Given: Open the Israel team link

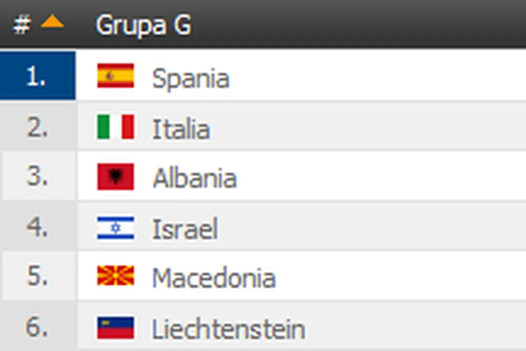Looking at the screenshot, I should pos(185,229).
